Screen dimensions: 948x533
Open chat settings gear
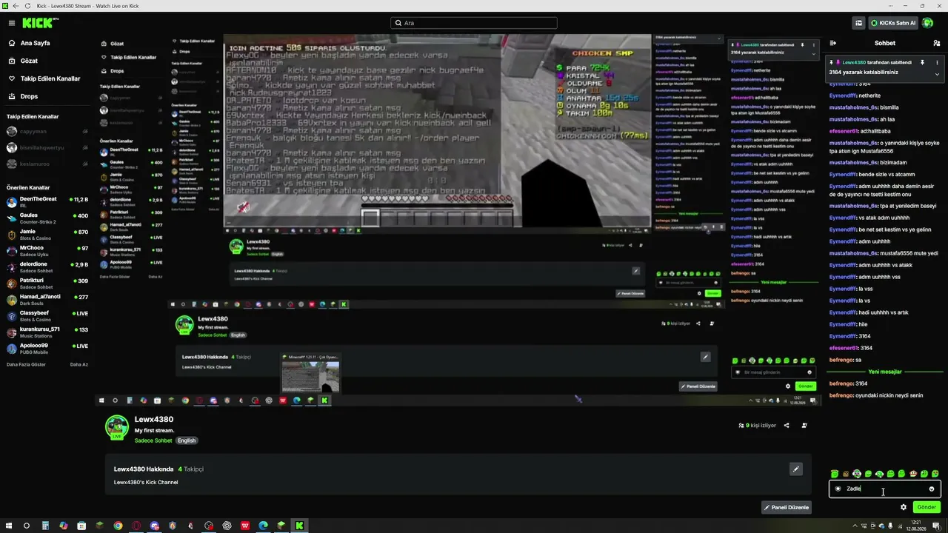coord(904,507)
